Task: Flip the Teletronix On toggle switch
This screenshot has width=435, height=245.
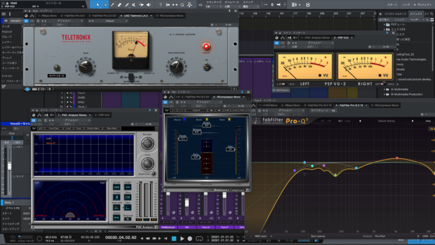Action: pyautogui.click(x=207, y=67)
